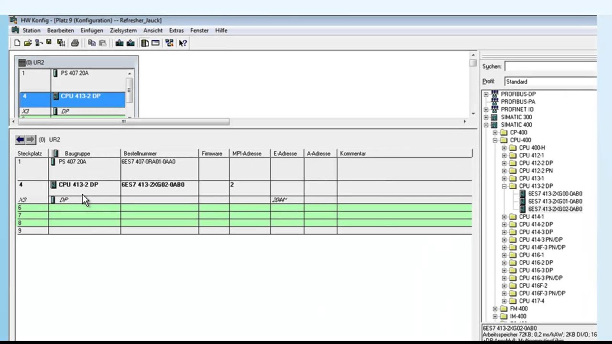Click the Configure network icon
The image size is (612, 344).
tap(169, 43)
